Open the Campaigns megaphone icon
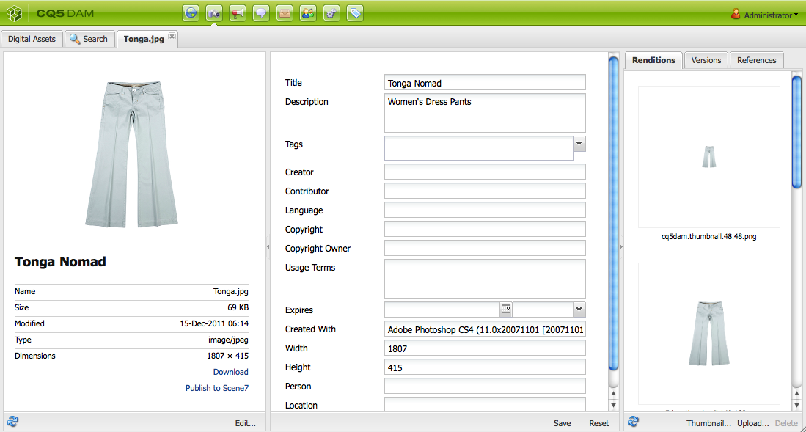Viewport: 806px width, 432px height. 237,12
